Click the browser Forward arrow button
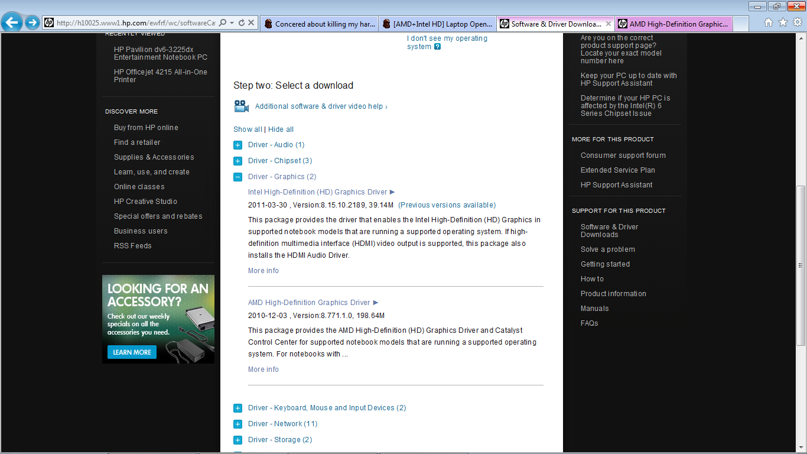 click(x=32, y=23)
